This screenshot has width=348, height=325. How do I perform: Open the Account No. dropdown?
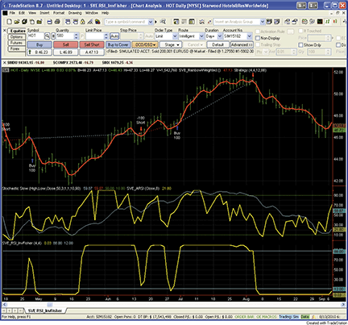(x=250, y=36)
